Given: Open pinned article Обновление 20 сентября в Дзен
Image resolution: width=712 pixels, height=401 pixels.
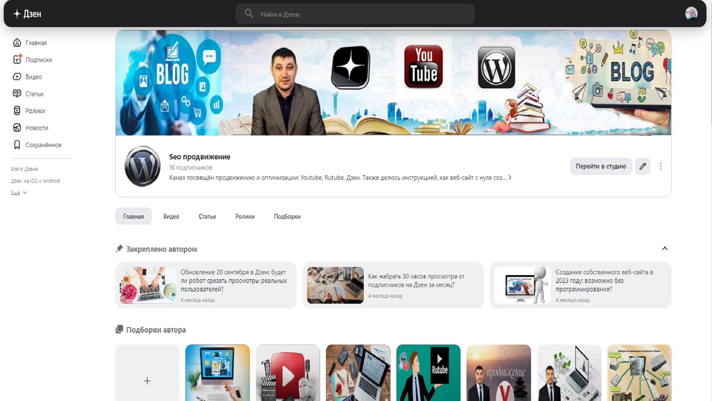Looking at the screenshot, I should [206, 285].
